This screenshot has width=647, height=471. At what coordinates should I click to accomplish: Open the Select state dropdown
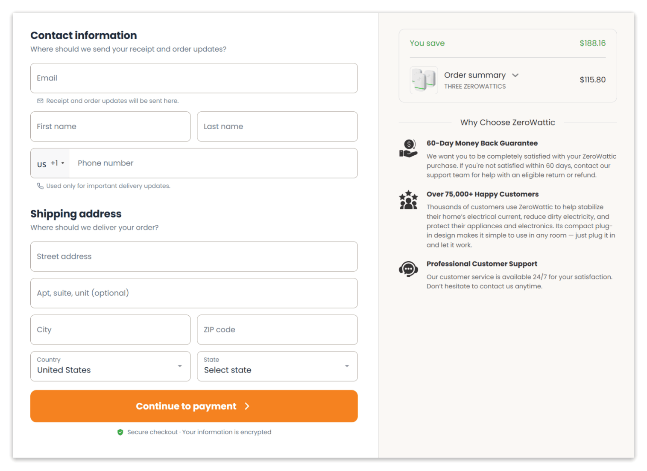tap(277, 366)
